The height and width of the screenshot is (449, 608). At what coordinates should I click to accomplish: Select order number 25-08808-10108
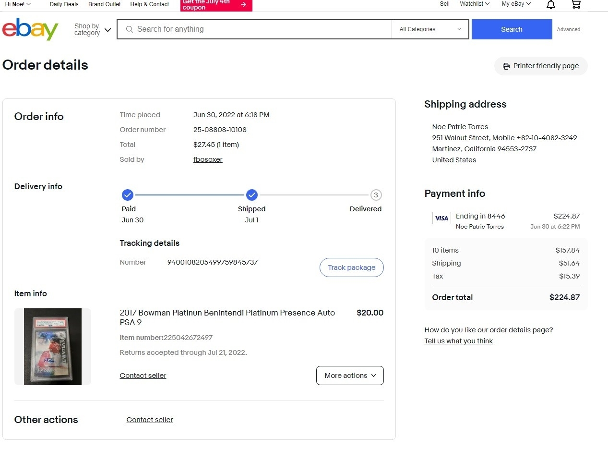(x=220, y=130)
